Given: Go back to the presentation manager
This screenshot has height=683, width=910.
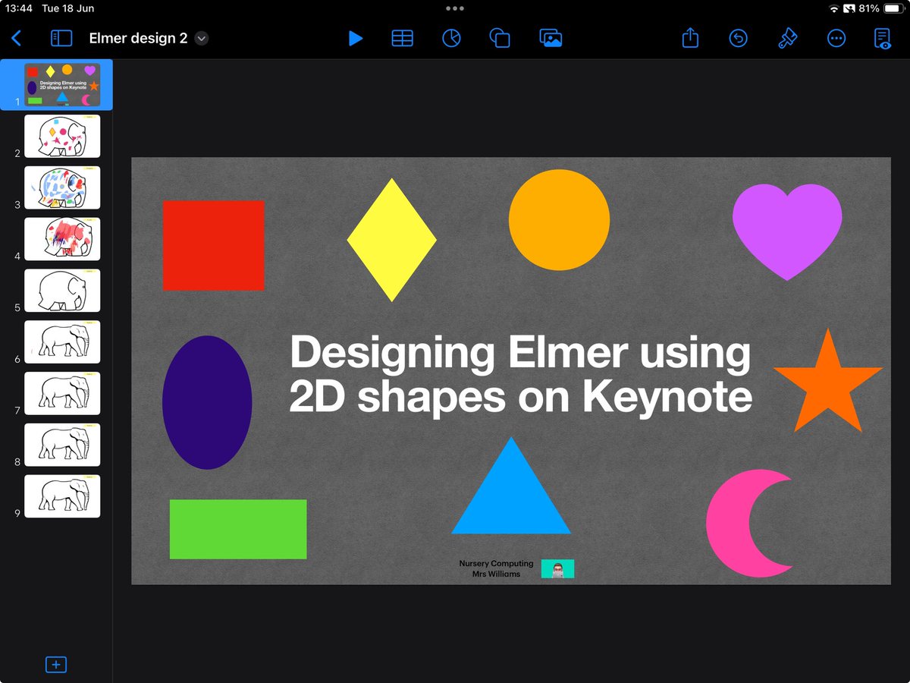Looking at the screenshot, I should [x=17, y=38].
